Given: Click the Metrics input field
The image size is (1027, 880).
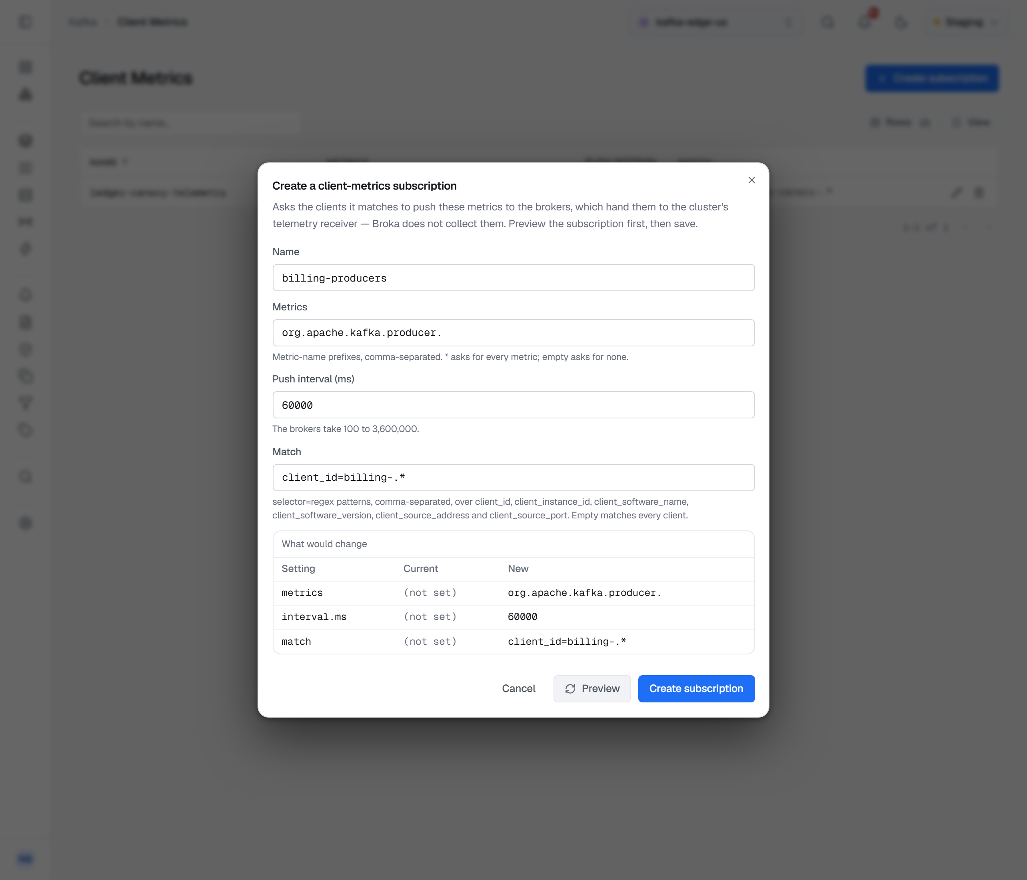Looking at the screenshot, I should pos(513,333).
